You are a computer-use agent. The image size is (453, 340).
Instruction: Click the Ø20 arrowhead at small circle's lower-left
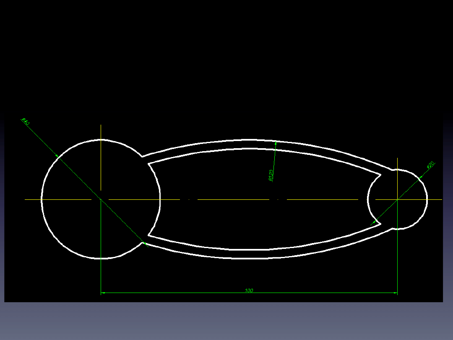(x=375, y=221)
